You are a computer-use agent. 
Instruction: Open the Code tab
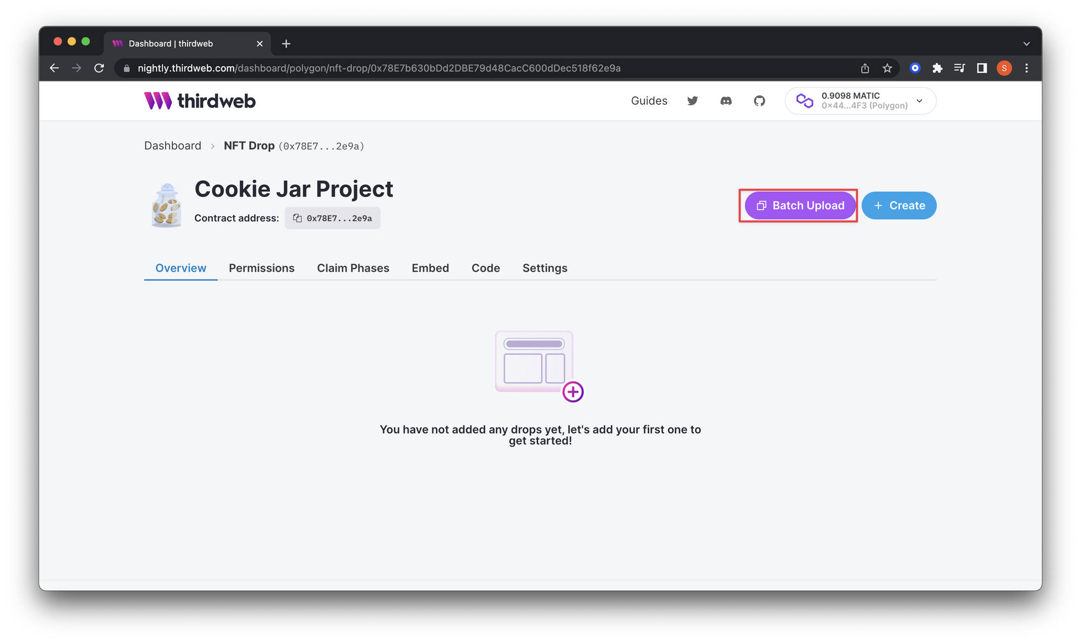click(x=485, y=268)
